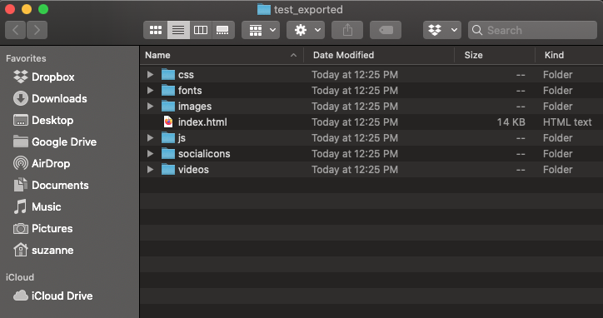The width and height of the screenshot is (603, 318).
Task: Expand the images folder disclosure triangle
Action: [x=150, y=106]
